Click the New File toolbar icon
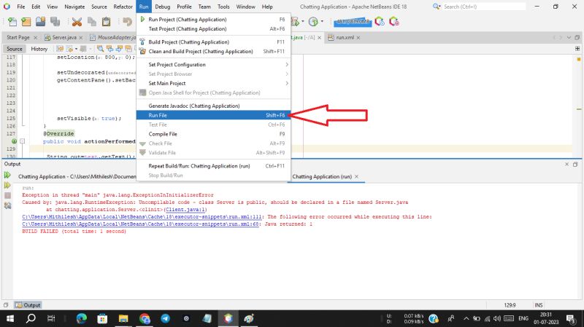 click(x=12, y=22)
